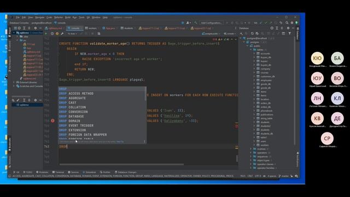Open the Navigate menu

point(39,18)
